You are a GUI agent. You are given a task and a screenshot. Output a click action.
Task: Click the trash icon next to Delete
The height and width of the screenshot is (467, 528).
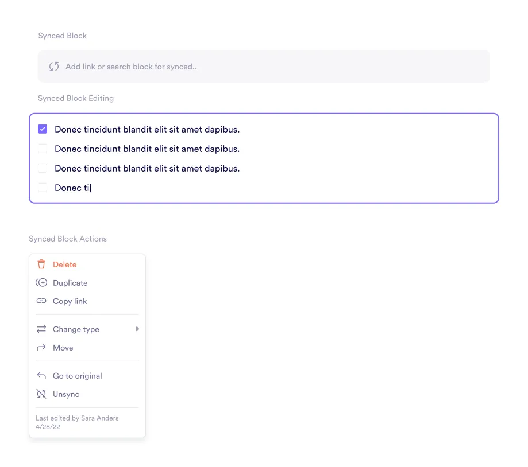click(41, 264)
